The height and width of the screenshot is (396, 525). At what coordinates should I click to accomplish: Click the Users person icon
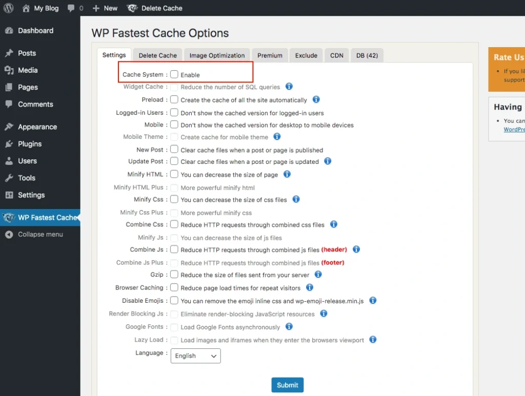[x=9, y=161]
